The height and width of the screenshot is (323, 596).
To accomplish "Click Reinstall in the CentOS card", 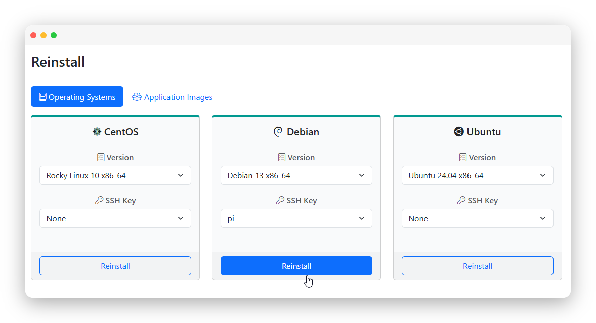I will [x=115, y=266].
